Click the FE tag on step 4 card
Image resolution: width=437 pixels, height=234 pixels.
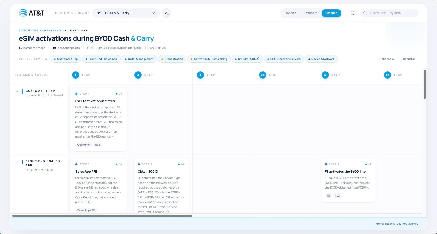[328, 196]
